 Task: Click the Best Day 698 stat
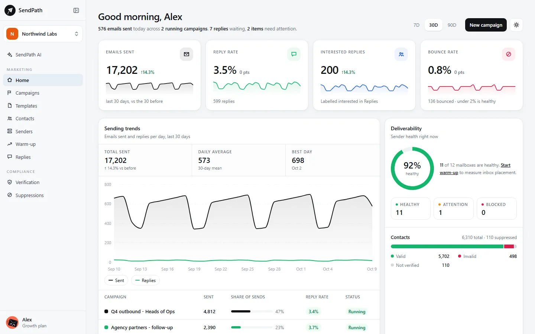[x=333, y=160]
